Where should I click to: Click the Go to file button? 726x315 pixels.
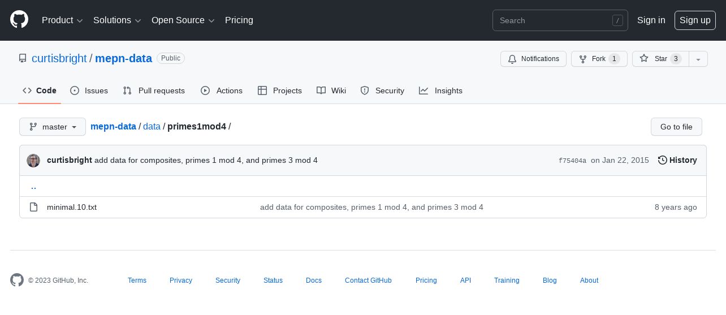click(676, 127)
